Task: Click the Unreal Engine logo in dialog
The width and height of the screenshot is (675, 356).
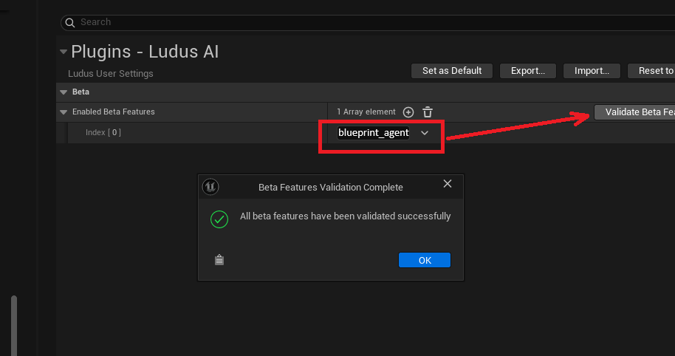Action: (x=210, y=187)
